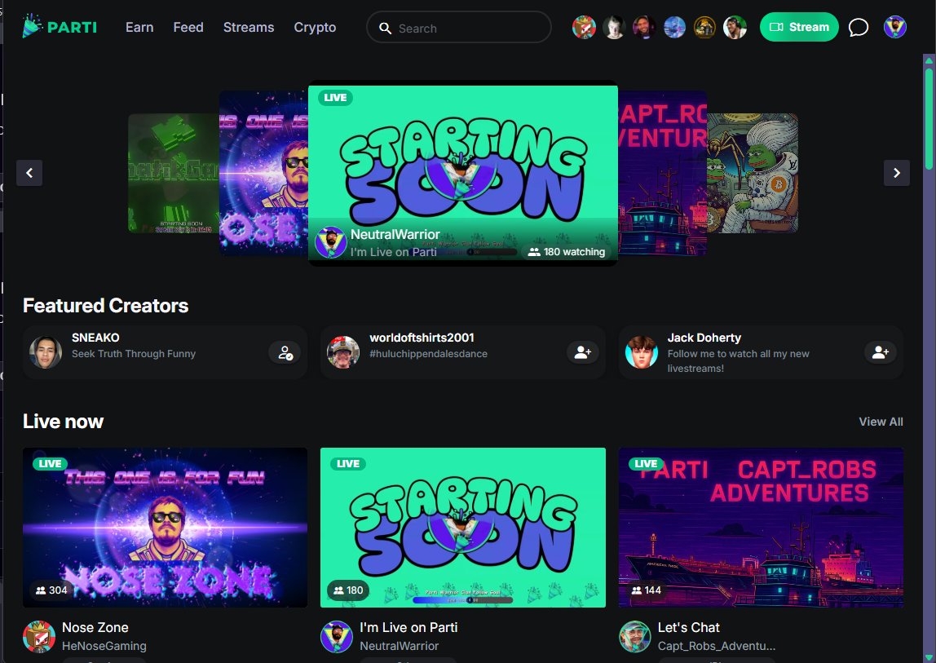Open the sixth followed-creator avatar in header
936x663 pixels.
[735, 27]
